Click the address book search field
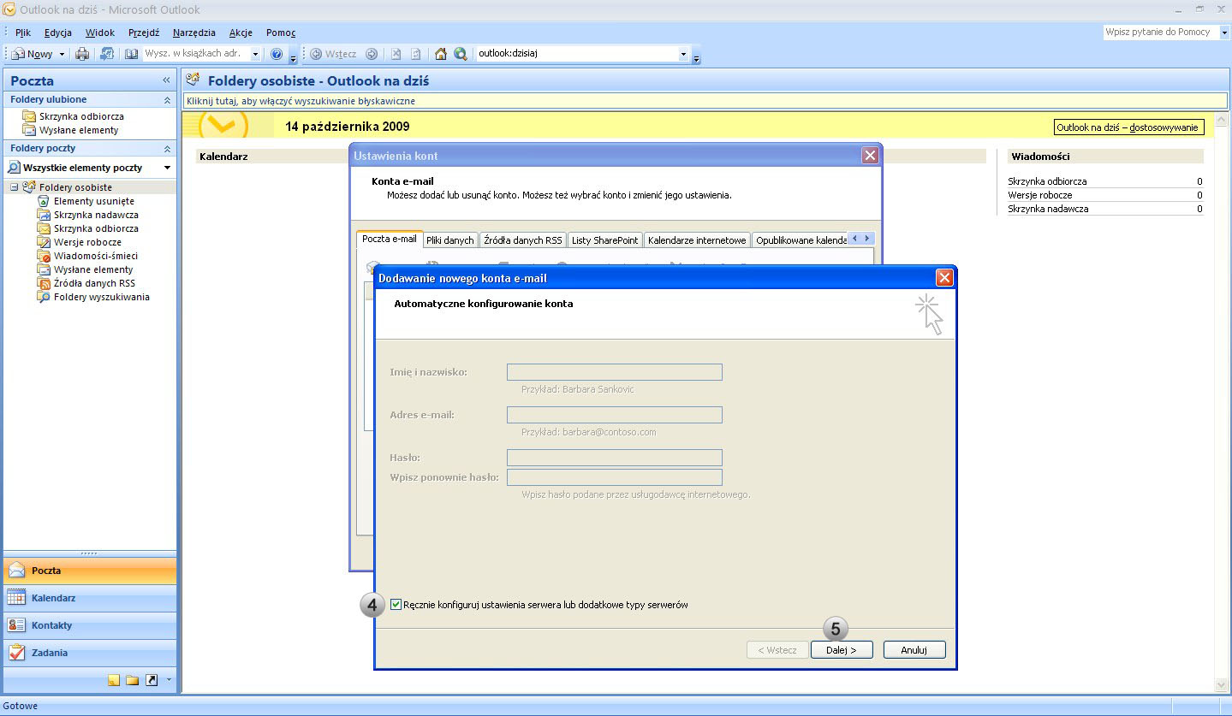The height and width of the screenshot is (716, 1232). [x=196, y=54]
